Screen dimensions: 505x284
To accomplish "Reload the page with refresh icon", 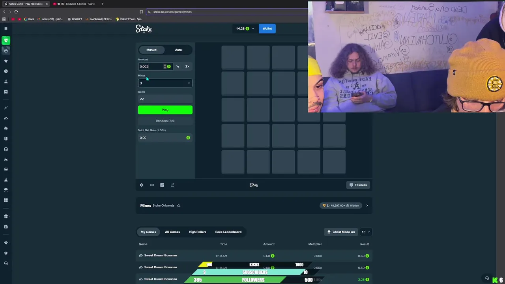I will coord(16,12).
